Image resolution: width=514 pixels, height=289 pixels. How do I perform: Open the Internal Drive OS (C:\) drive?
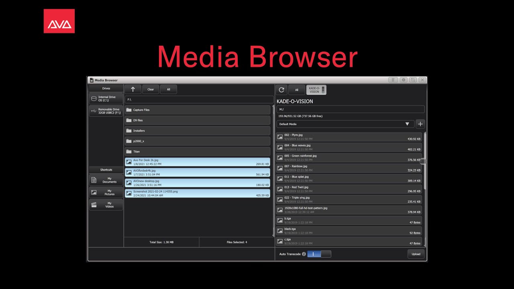[106, 99]
